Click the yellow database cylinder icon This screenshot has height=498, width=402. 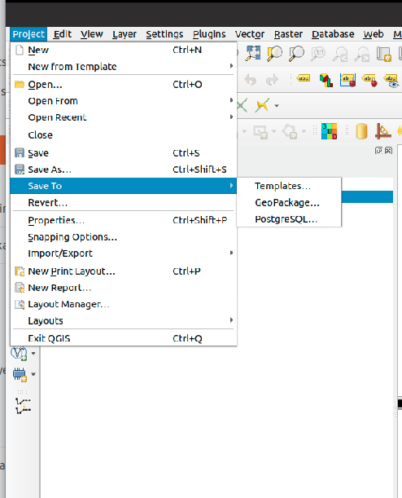(361, 131)
